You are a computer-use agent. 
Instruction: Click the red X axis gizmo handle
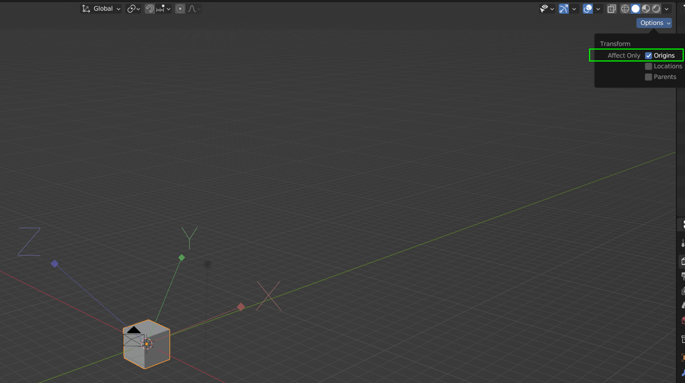tap(241, 307)
